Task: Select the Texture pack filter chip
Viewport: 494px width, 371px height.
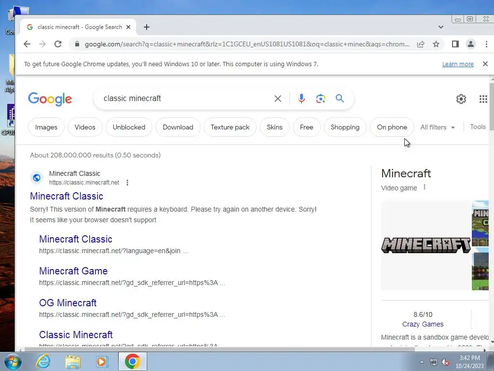Action: (x=230, y=127)
